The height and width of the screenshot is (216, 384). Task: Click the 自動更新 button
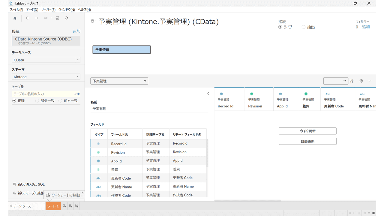[x=307, y=141]
